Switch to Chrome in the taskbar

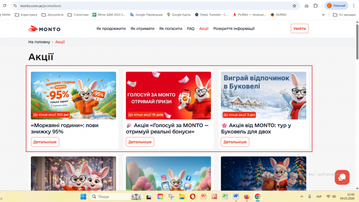tap(258, 196)
